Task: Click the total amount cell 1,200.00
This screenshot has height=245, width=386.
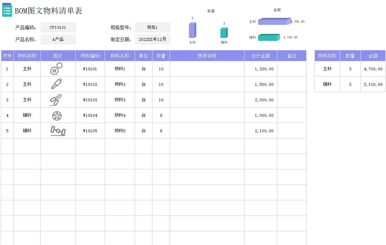Action: click(x=261, y=69)
